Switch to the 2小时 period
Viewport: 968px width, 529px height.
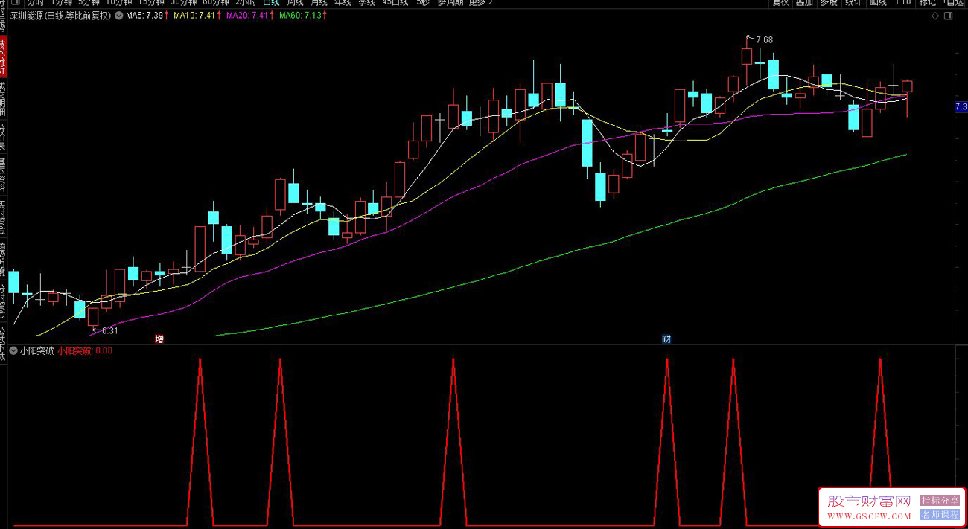[x=245, y=2]
